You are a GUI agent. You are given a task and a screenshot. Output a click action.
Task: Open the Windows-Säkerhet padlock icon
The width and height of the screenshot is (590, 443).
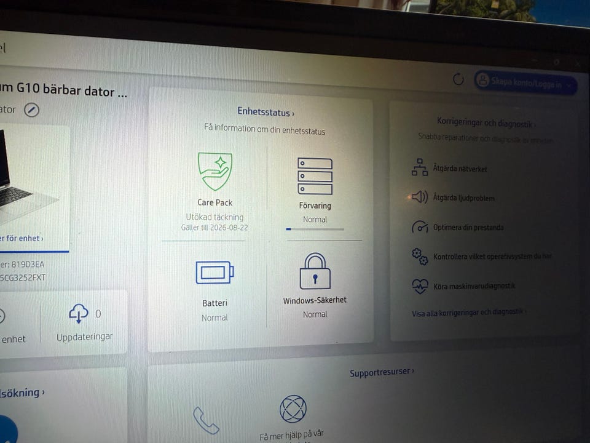[315, 271]
